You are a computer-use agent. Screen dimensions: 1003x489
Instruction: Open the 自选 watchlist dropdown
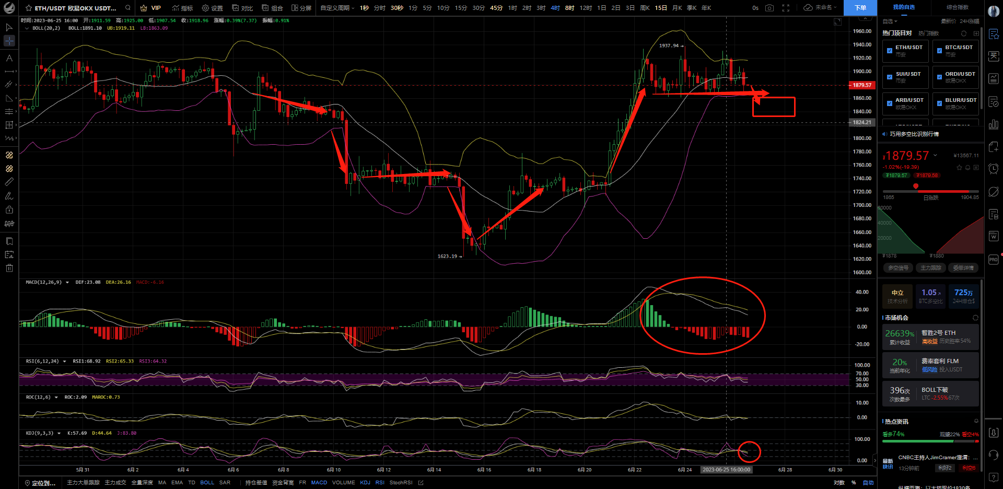point(890,21)
